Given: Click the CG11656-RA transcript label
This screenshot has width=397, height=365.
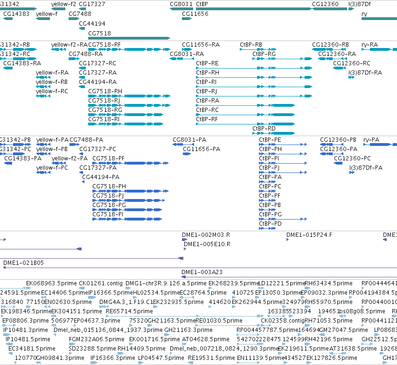Looking at the screenshot, I should (201, 45).
